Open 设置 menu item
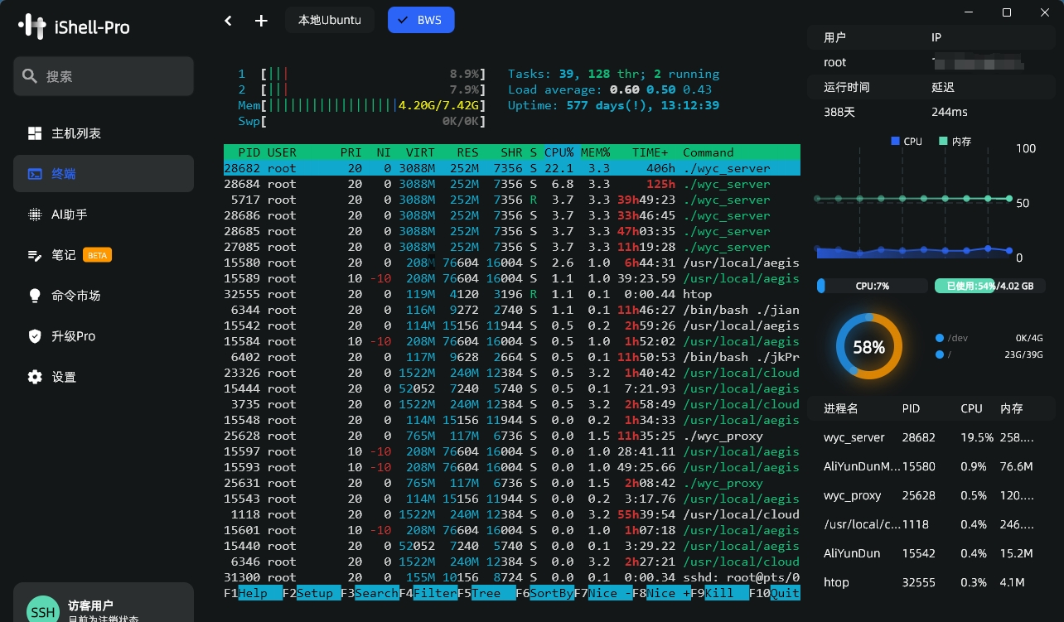Image resolution: width=1064 pixels, height=622 pixels. [104, 377]
